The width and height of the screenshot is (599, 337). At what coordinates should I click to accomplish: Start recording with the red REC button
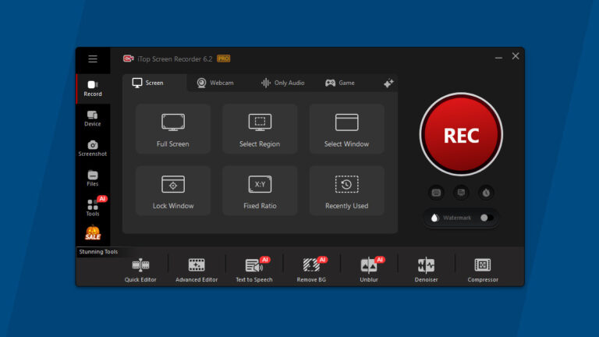461,136
